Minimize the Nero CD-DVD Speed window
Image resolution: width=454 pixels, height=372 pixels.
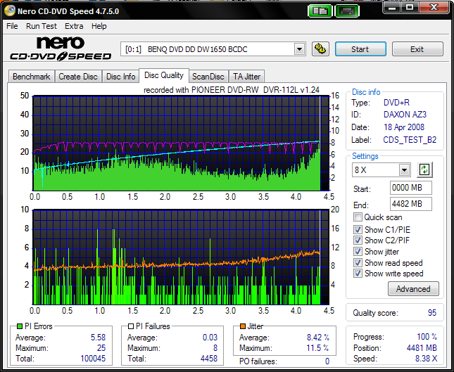pos(392,7)
